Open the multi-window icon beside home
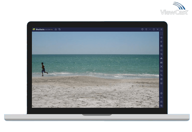 click(59, 29)
